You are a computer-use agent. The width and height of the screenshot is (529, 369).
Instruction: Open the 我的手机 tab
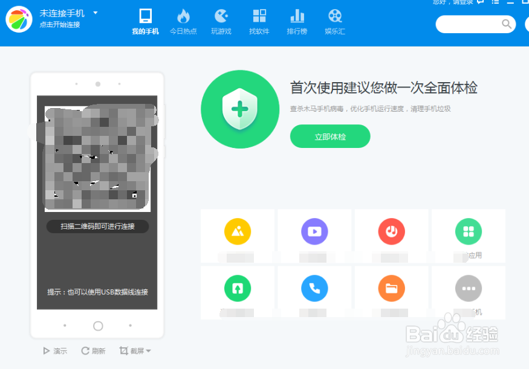tap(146, 22)
